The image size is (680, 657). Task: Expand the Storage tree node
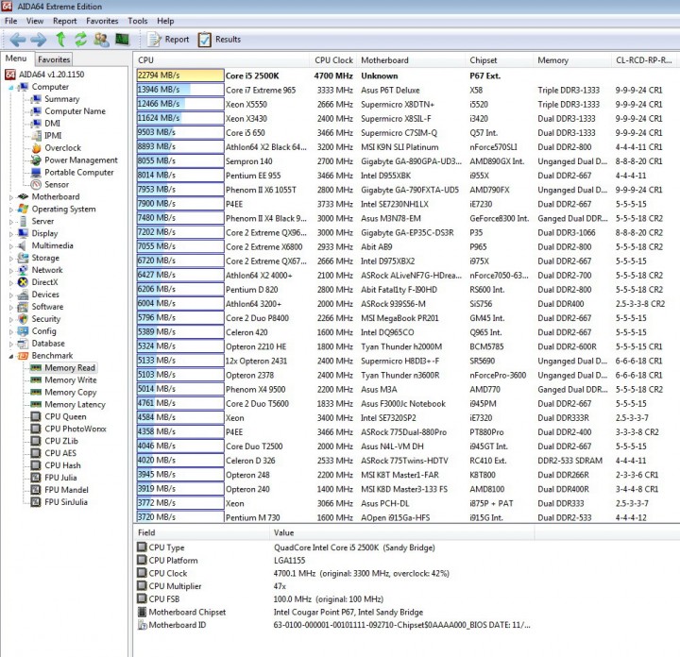pyautogui.click(x=10, y=259)
